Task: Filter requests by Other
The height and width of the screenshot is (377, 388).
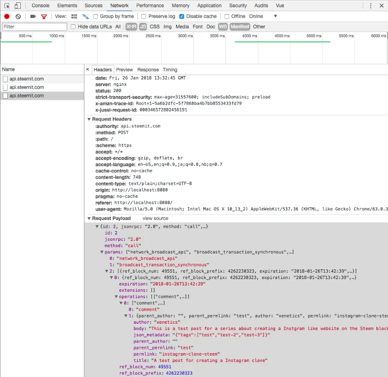Action: coord(259,27)
